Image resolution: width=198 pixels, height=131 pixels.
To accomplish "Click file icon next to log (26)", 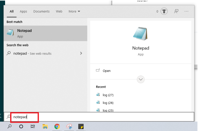I will point(98,102).
